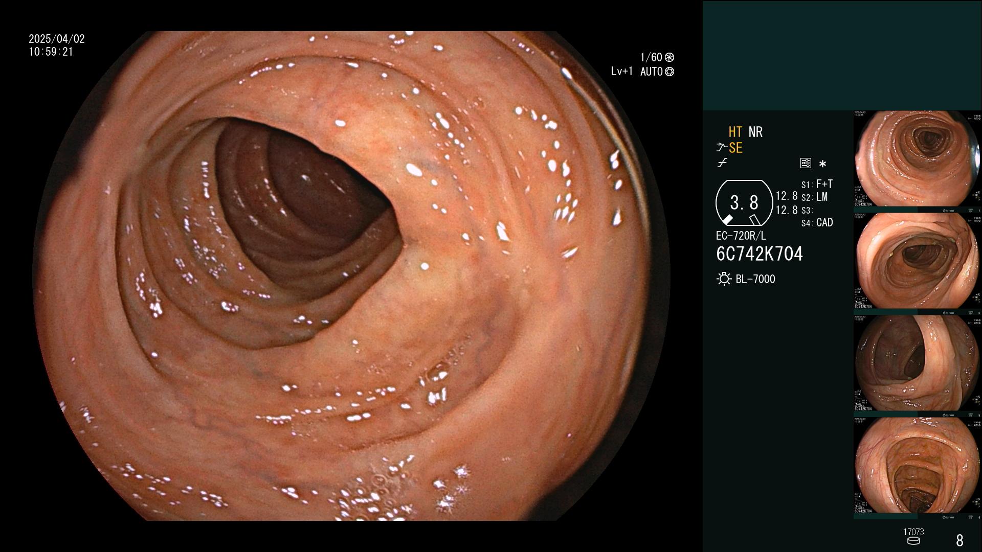The height and width of the screenshot is (552, 982).
Task: Click the filled channel marker in scope diagram
Action: coord(727,220)
